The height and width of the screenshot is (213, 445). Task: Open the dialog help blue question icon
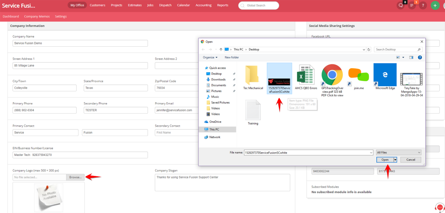(420, 57)
